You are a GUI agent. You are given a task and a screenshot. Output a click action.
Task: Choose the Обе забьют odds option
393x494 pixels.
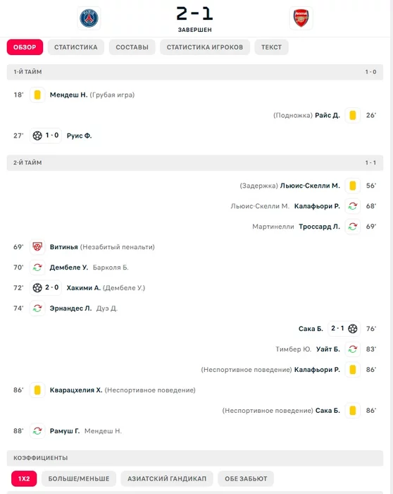[x=246, y=478]
